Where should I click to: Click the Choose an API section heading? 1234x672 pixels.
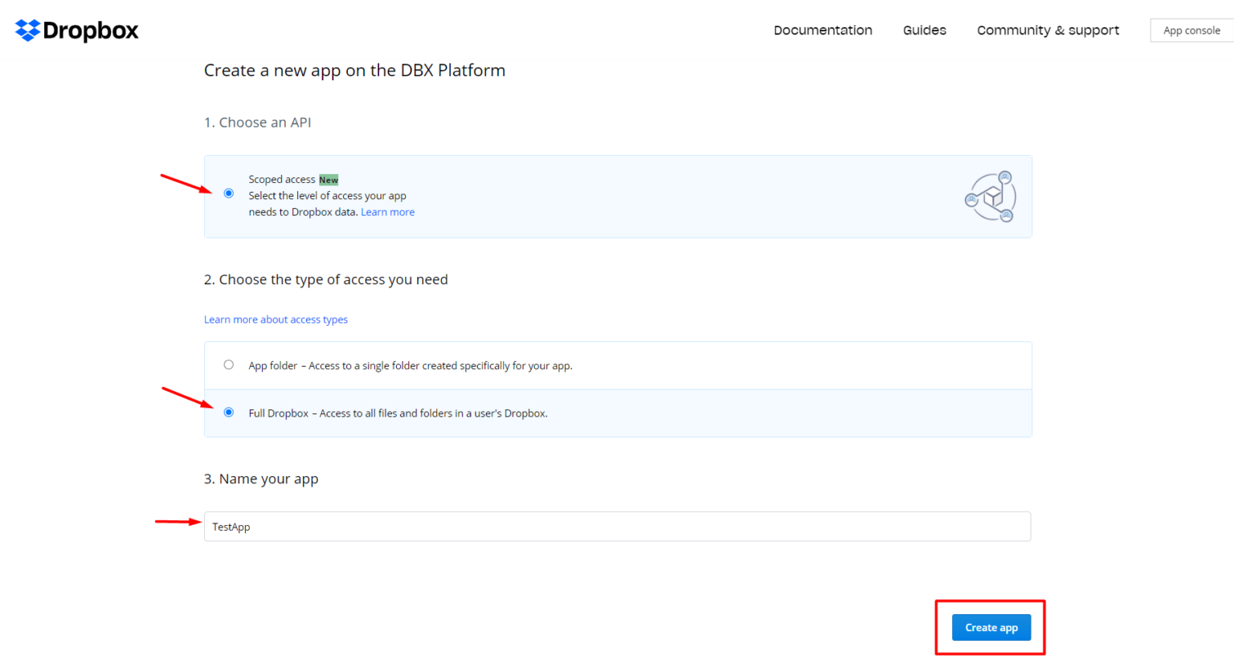tap(259, 121)
